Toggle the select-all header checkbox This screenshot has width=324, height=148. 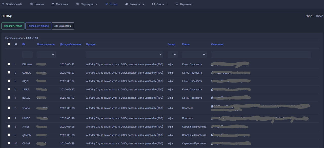[9, 44]
